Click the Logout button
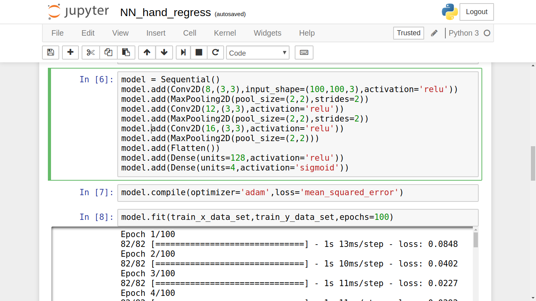This screenshot has width=536, height=301. point(477,12)
